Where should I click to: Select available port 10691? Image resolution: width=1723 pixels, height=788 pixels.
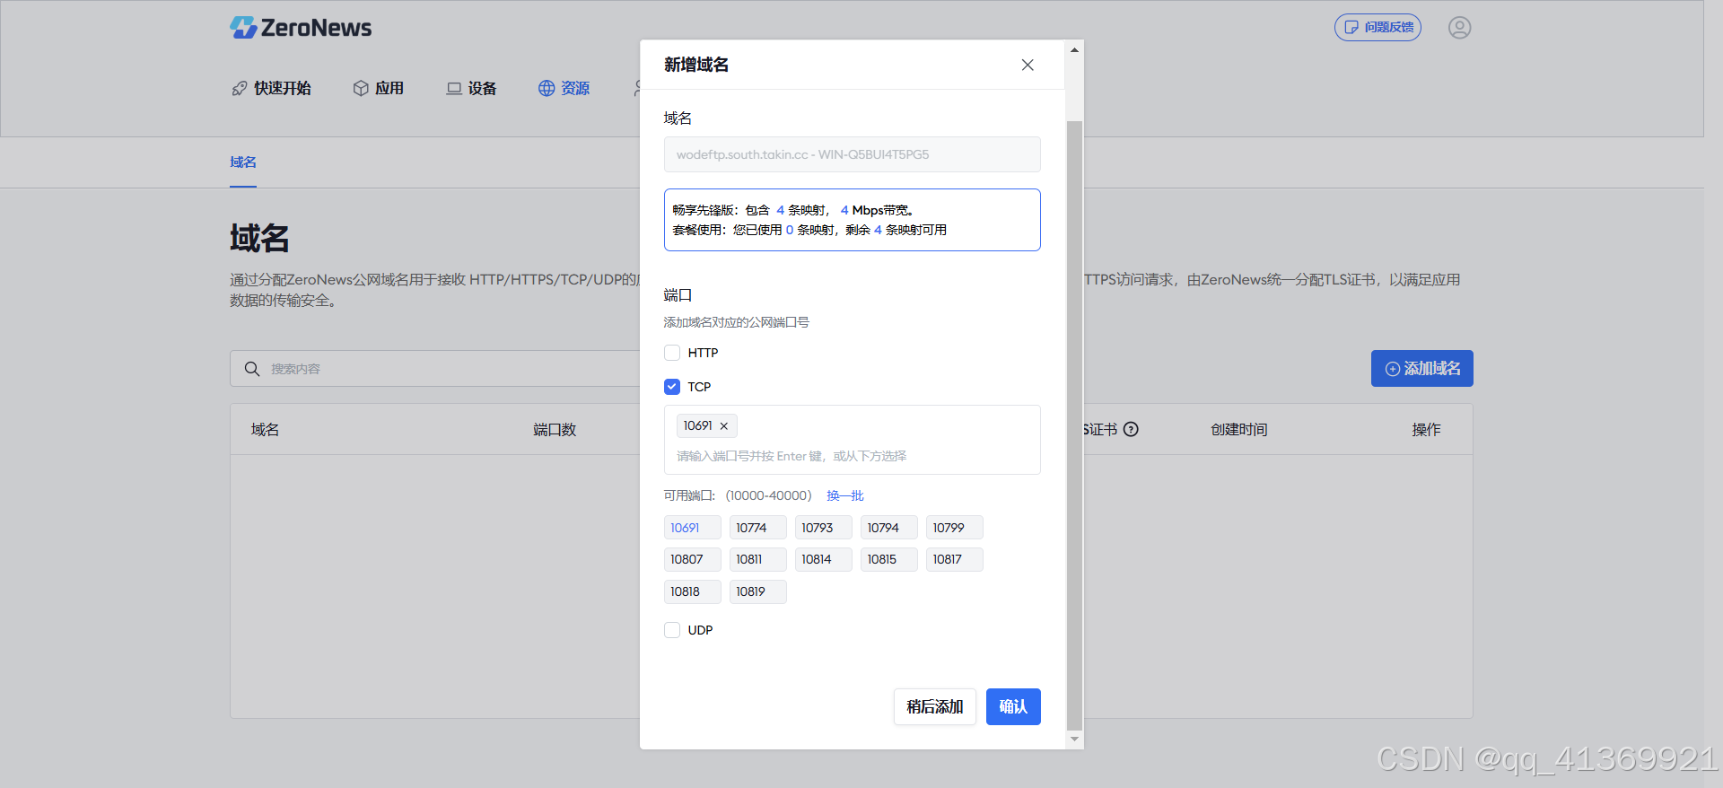[692, 528]
